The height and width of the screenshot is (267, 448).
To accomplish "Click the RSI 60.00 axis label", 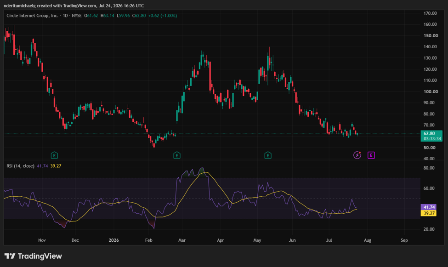I will pos(429,188).
